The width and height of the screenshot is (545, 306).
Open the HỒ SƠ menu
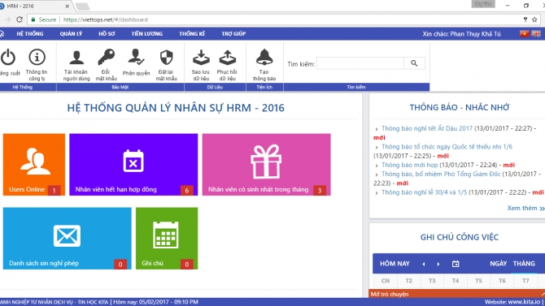[x=107, y=33]
